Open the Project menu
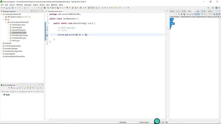 point(42,5)
